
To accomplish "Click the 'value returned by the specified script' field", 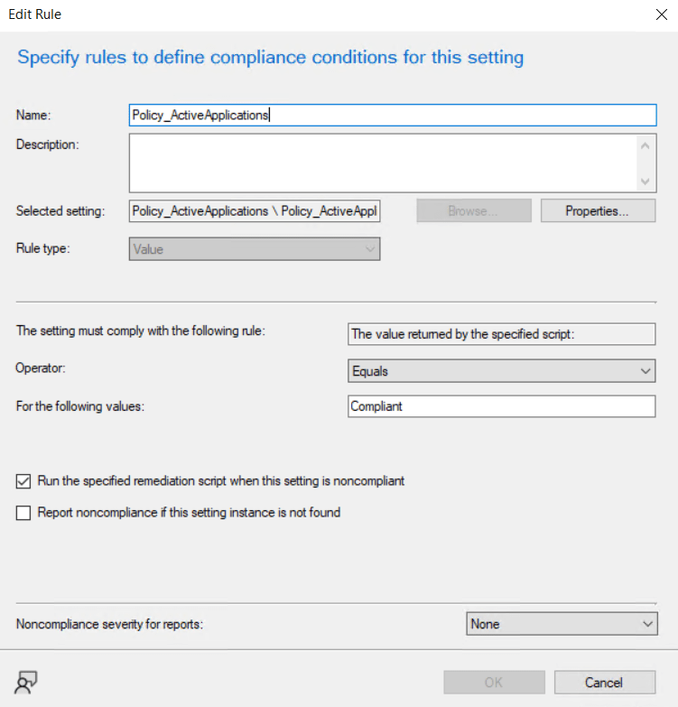I will click(501, 334).
